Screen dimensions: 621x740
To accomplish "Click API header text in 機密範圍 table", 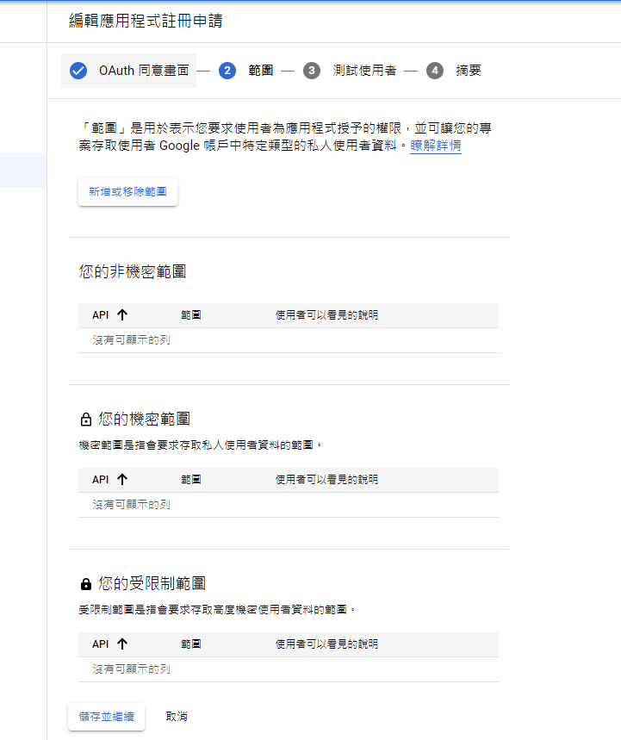I will [101, 480].
